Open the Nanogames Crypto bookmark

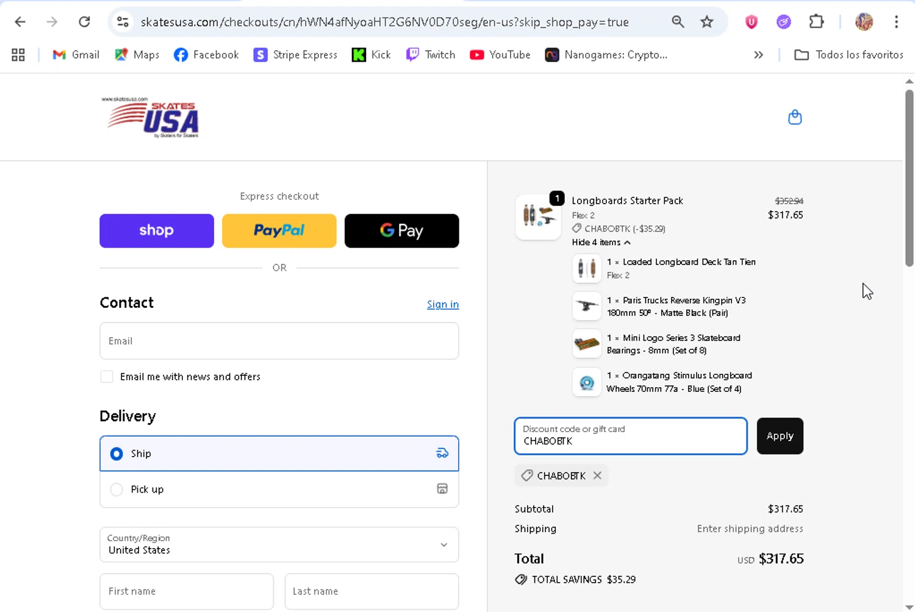click(x=606, y=55)
